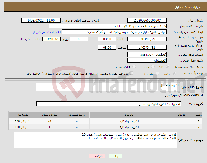Click the page title جزئیات اطلاعات نیاز
207x163 pixels.
click(188, 7)
